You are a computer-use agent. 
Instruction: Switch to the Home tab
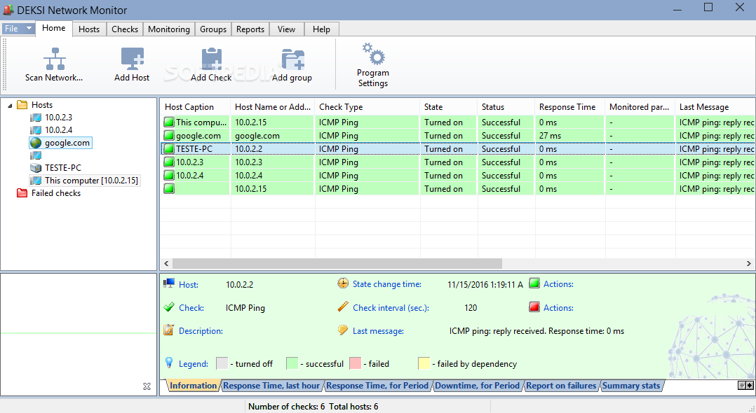point(53,28)
